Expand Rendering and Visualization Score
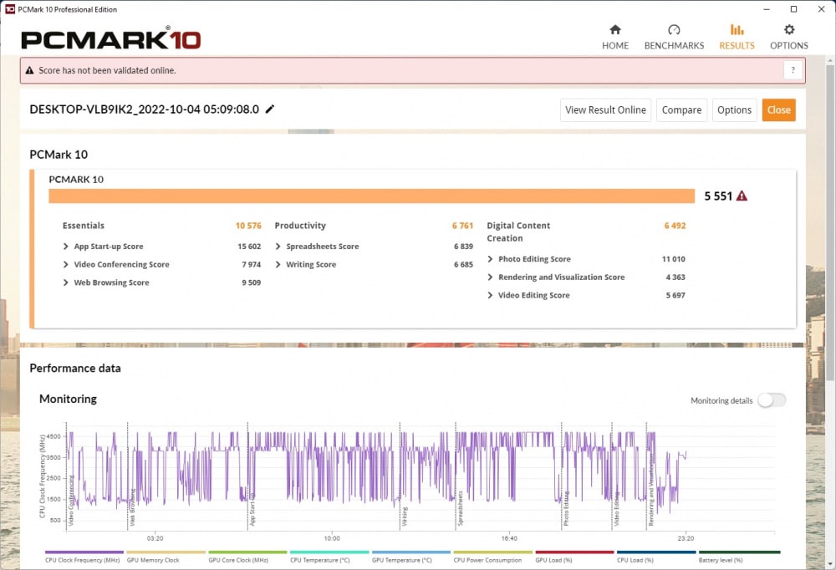 490,277
